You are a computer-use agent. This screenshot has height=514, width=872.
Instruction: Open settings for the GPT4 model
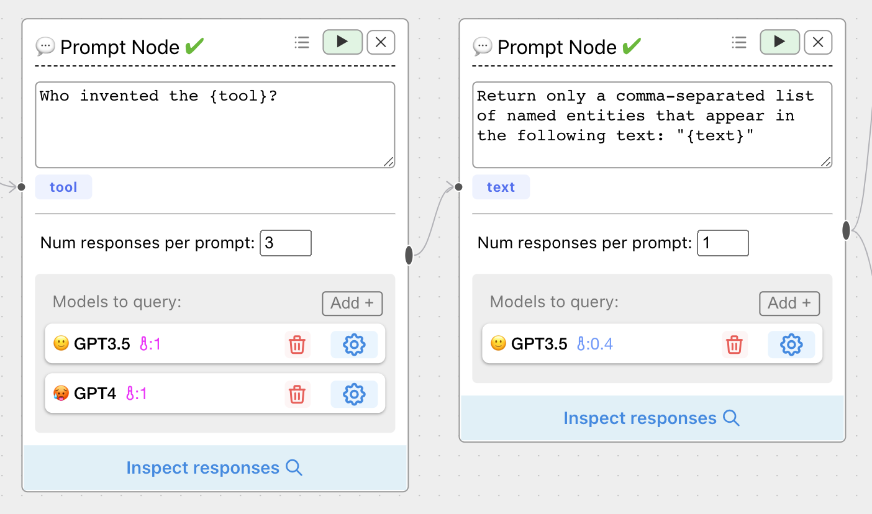(x=354, y=394)
